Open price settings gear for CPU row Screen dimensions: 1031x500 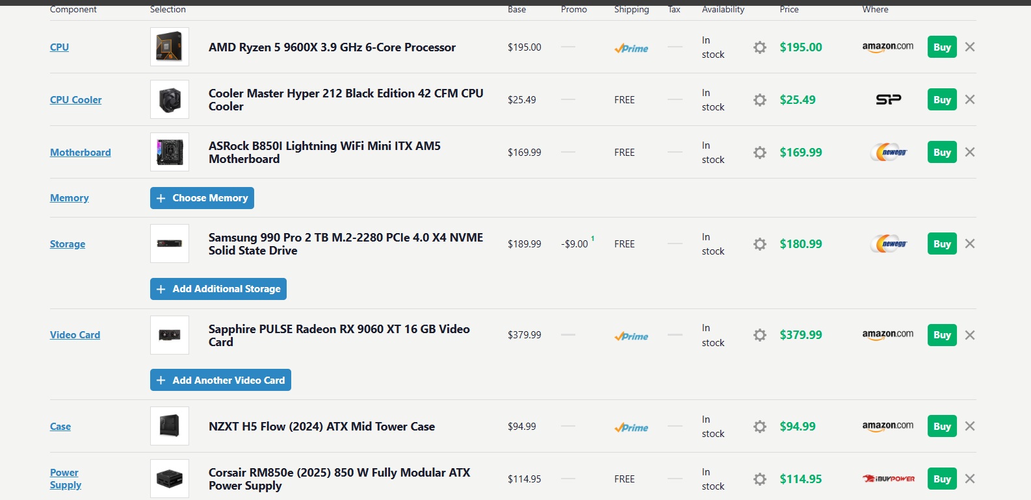760,47
